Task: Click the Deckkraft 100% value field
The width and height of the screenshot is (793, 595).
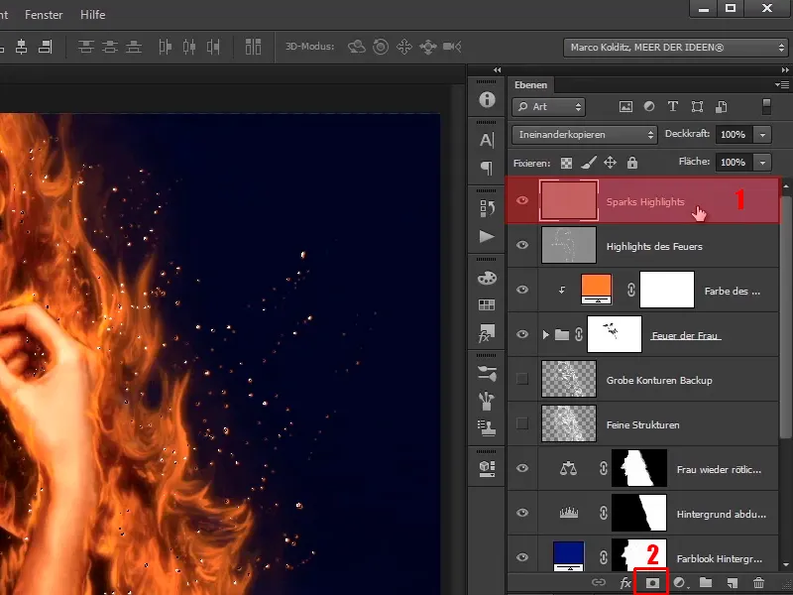Action: 734,135
